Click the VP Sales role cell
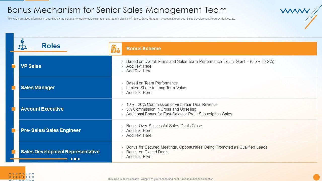322x181 pixels. click(x=65, y=66)
